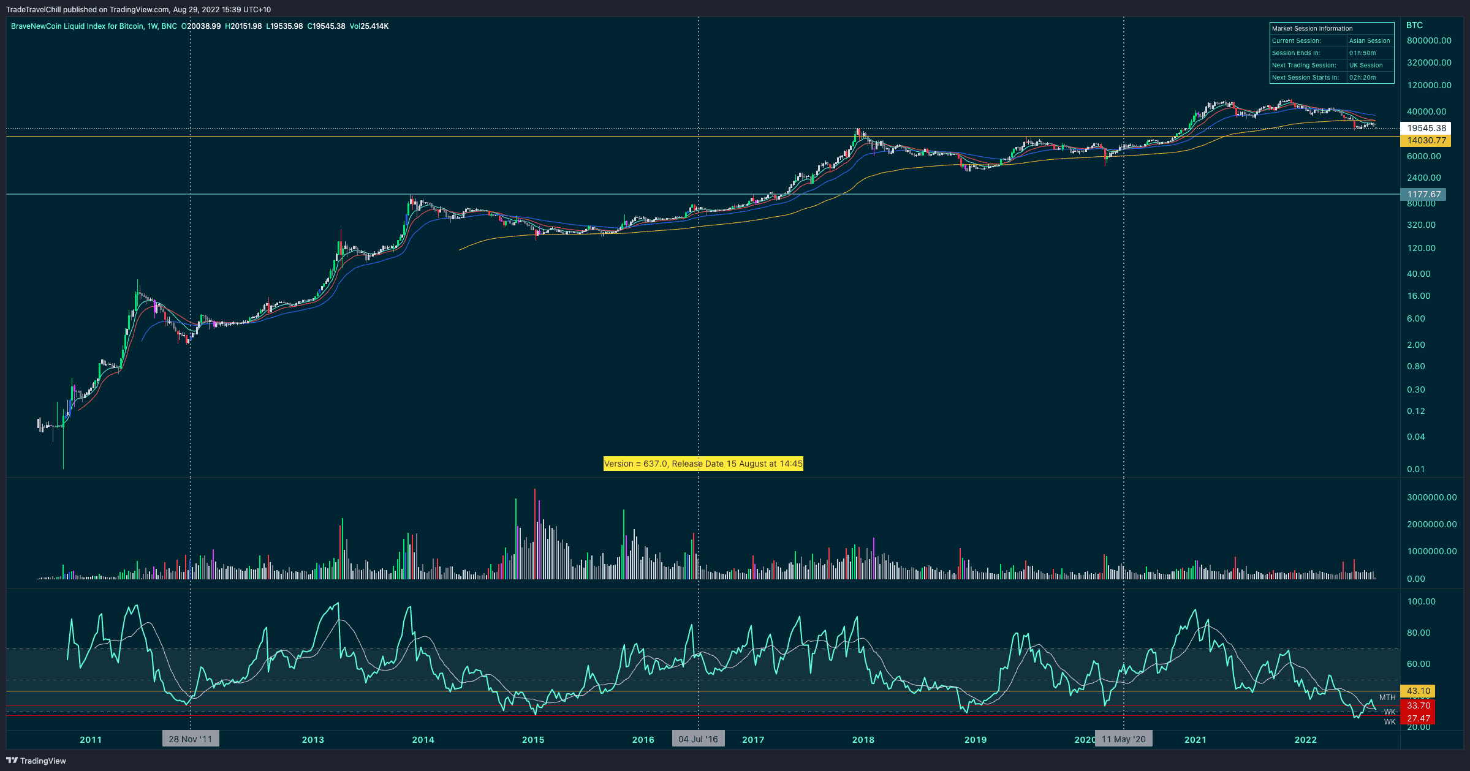Click the 2013 year label on time axis
This screenshot has height=771, width=1470.
pos(313,739)
